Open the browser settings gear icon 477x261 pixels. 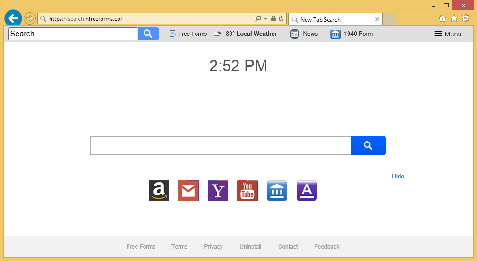[x=466, y=18]
